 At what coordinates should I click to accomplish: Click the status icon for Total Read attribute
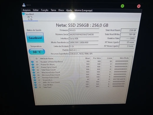(x=36, y=87)
